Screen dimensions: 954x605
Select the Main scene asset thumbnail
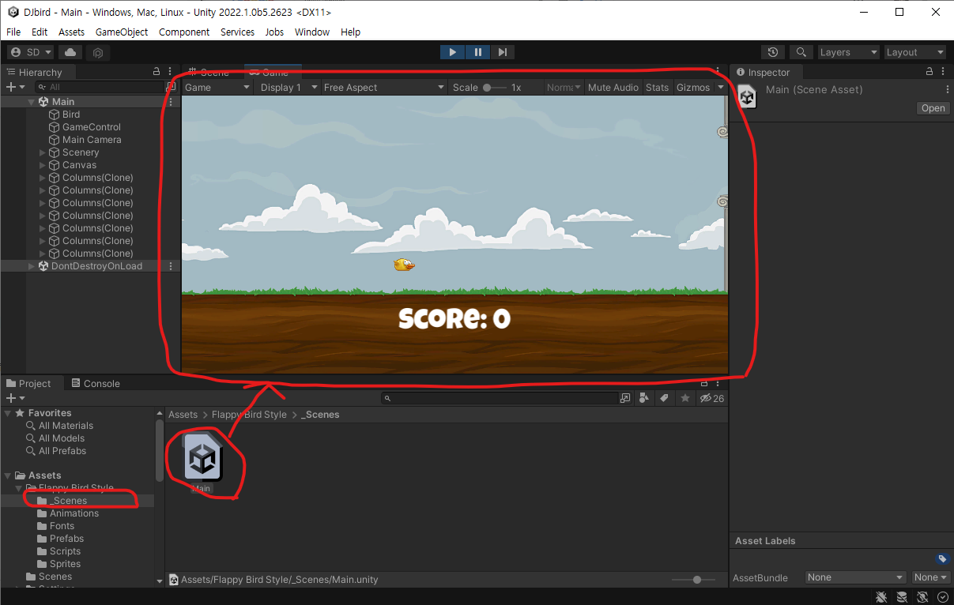point(203,458)
